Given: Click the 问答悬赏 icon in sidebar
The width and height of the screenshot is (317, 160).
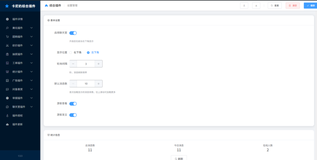Looking at the screenshot, I should pyautogui.click(x=7, y=89).
